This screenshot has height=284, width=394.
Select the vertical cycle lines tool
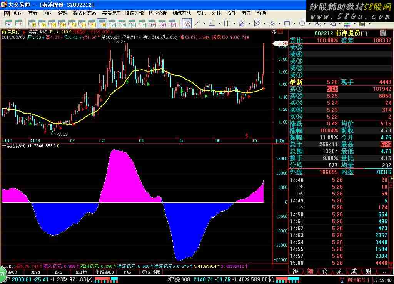(x=227, y=23)
